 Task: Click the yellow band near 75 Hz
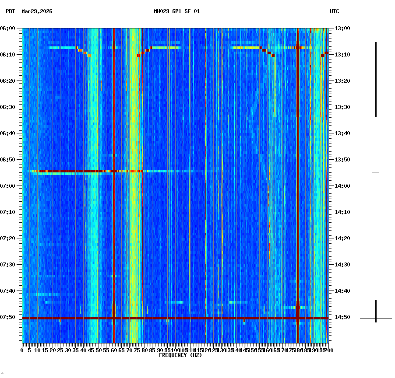click(136, 175)
